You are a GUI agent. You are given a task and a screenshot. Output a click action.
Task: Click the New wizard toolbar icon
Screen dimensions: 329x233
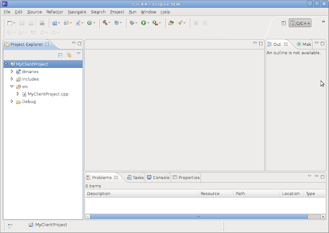click(9, 23)
